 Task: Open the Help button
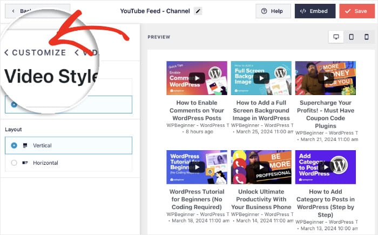coord(272,11)
